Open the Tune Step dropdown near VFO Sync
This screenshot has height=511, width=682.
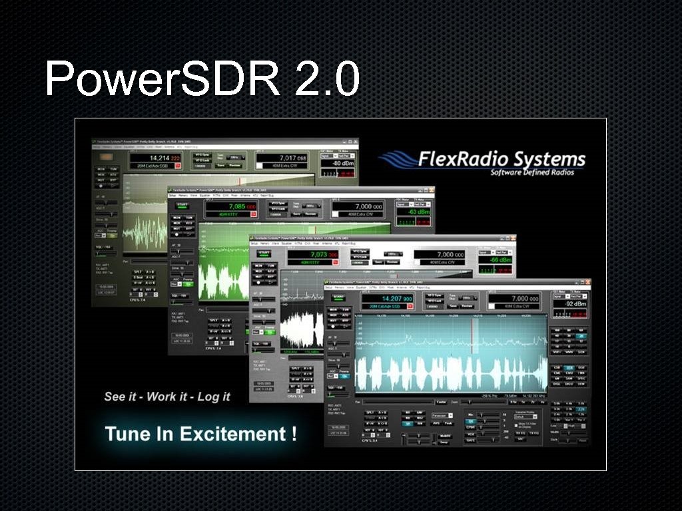(465, 298)
